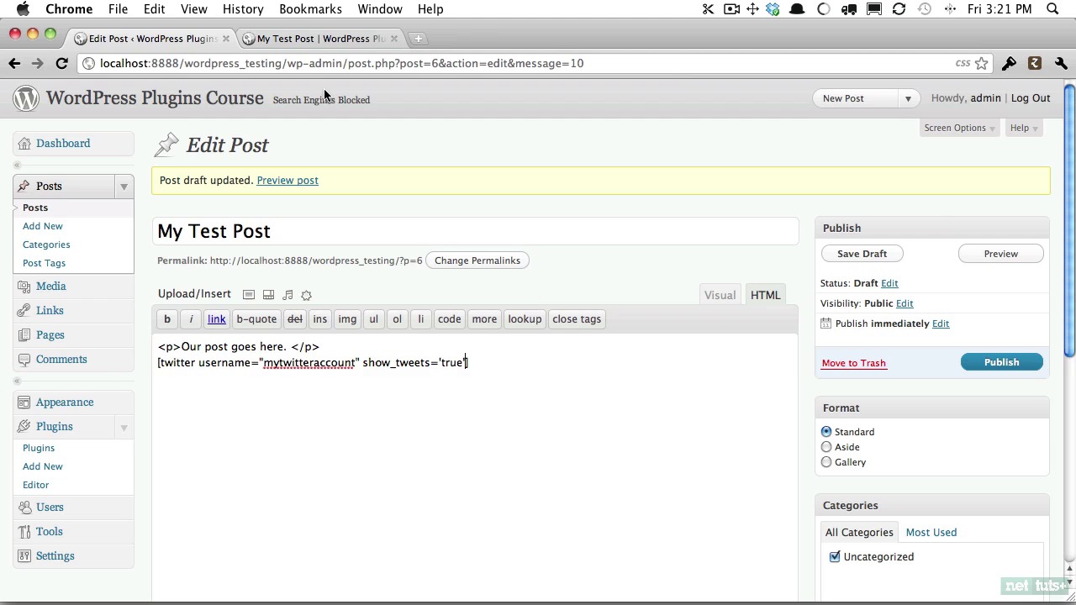
Task: Click the page vertical scrollbar
Action: 1069,220
